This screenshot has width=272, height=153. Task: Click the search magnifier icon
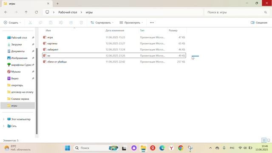(x=266, y=12)
